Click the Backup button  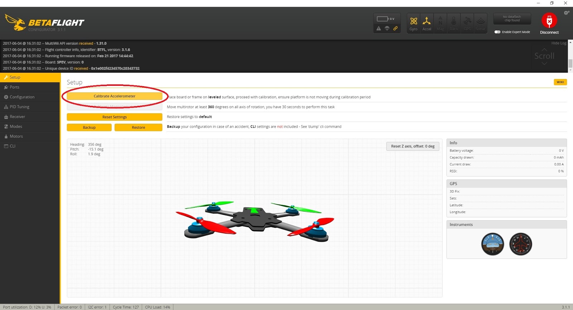pyautogui.click(x=89, y=127)
